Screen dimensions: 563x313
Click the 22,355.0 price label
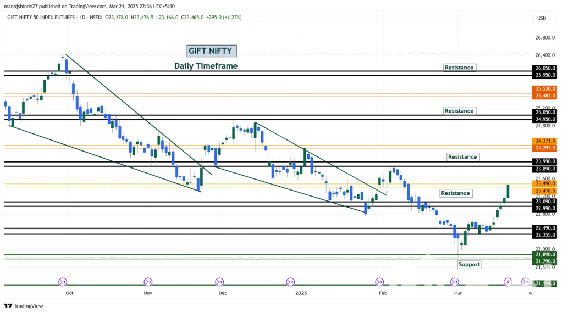point(545,235)
